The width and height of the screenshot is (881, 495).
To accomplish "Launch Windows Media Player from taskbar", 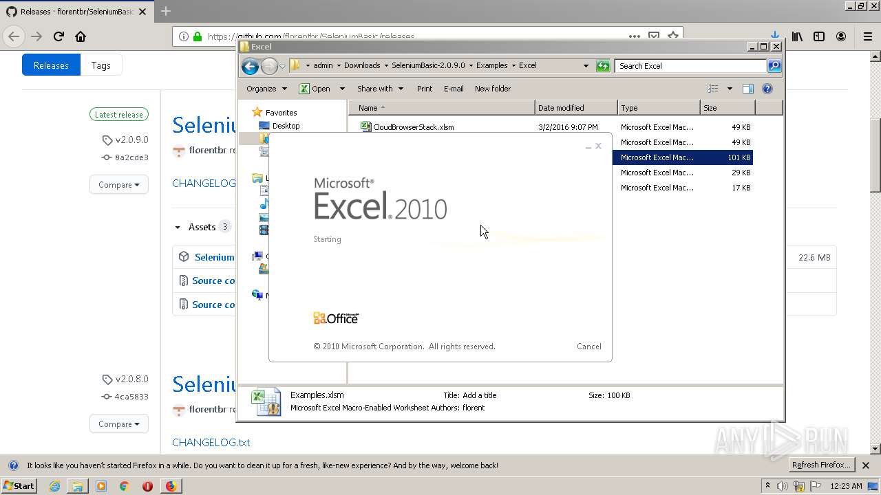I will point(101,486).
